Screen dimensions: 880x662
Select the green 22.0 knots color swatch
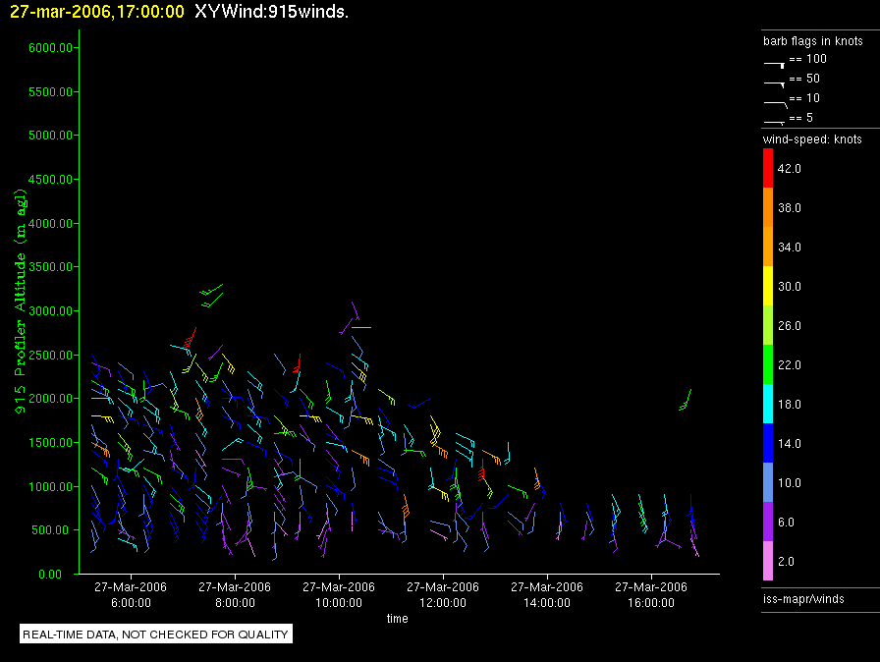pos(768,364)
